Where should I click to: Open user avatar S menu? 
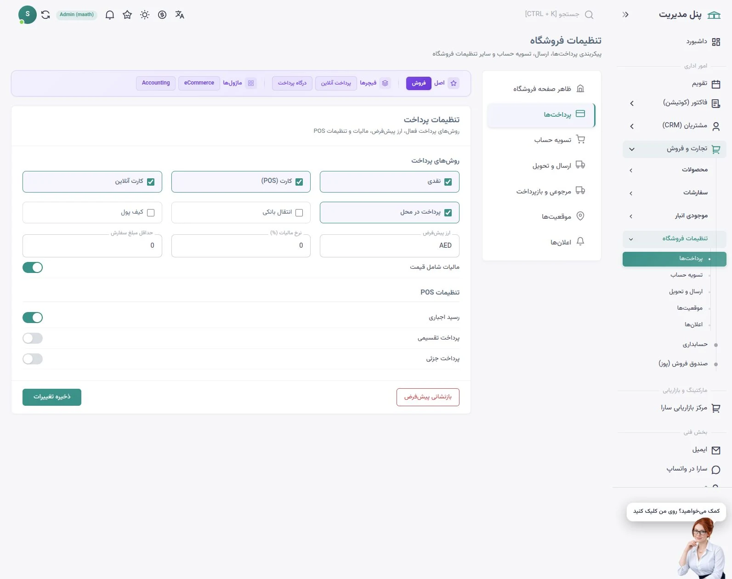pos(28,15)
